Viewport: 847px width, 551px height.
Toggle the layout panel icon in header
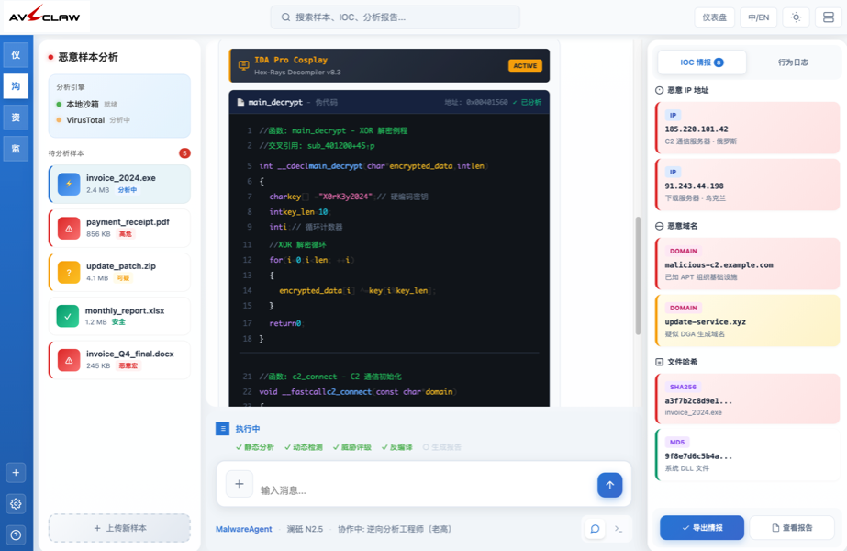(828, 17)
